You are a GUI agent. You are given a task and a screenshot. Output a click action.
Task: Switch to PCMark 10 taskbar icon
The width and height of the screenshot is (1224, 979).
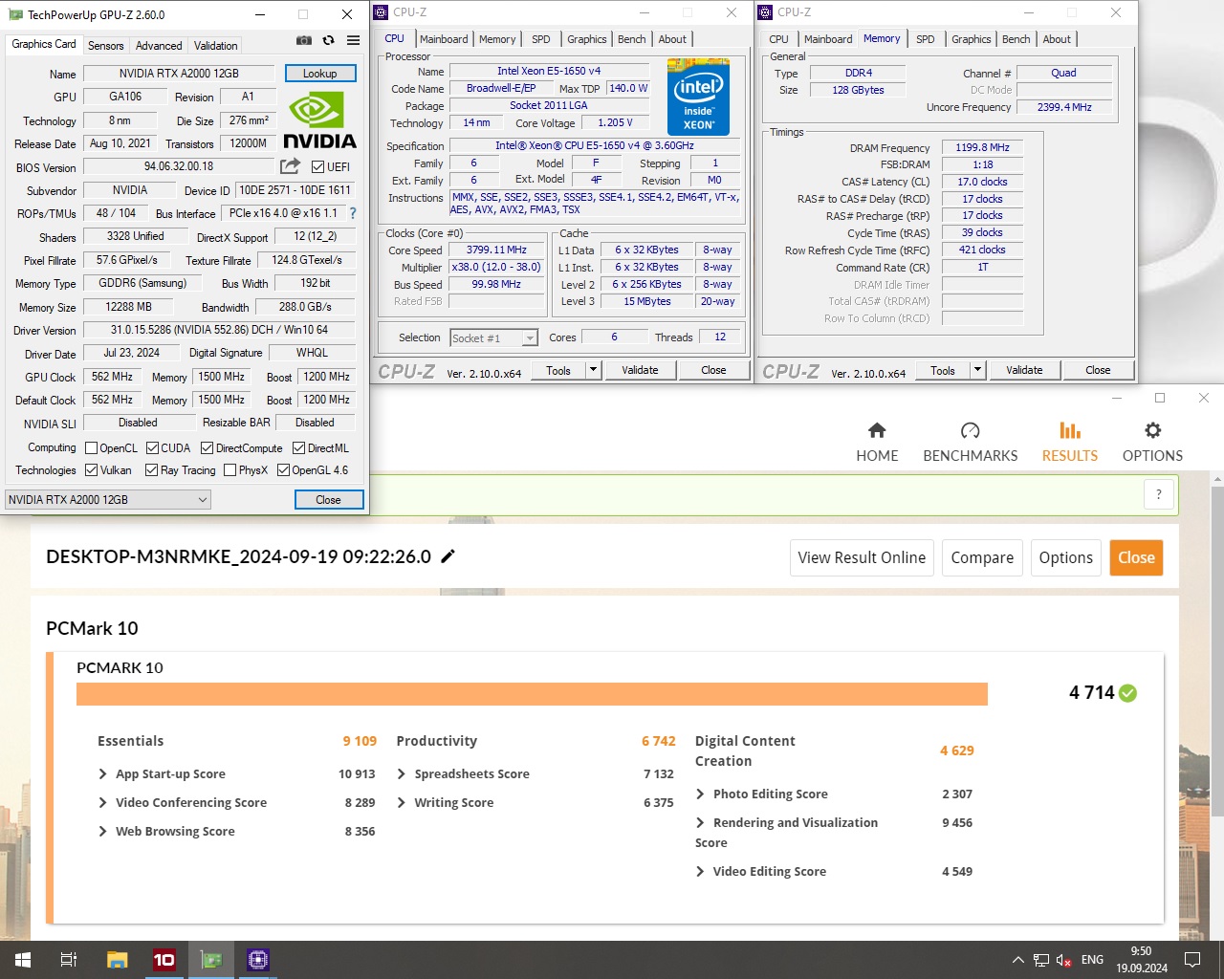[164, 960]
